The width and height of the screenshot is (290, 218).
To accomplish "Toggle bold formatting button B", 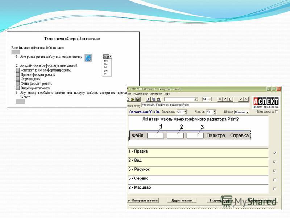I will tap(220, 99).
